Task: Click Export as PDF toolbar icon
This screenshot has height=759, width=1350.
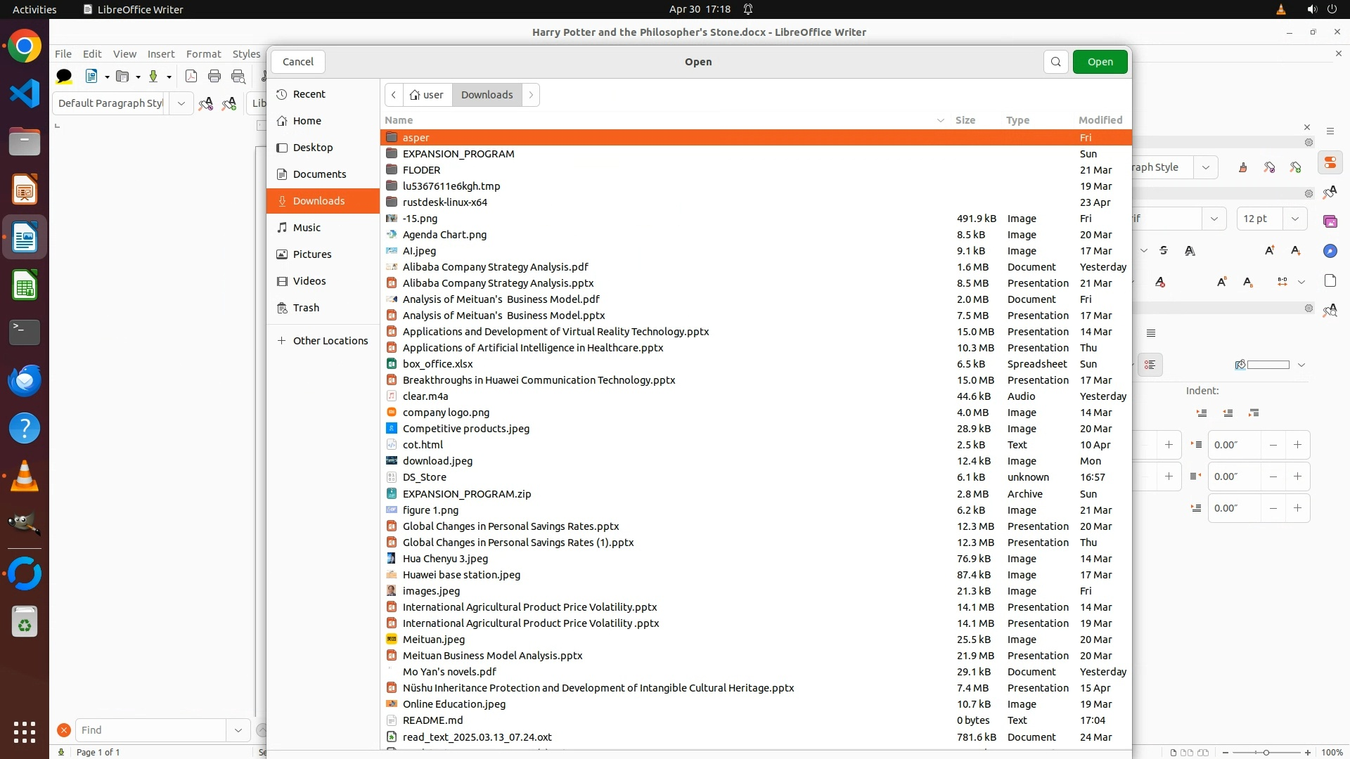Action: (x=191, y=77)
